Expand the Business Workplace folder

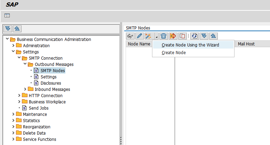(19, 102)
